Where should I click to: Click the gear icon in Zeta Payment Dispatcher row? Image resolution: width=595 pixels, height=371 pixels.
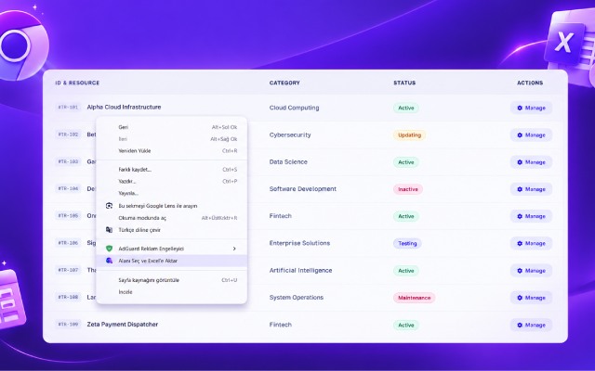click(x=520, y=326)
